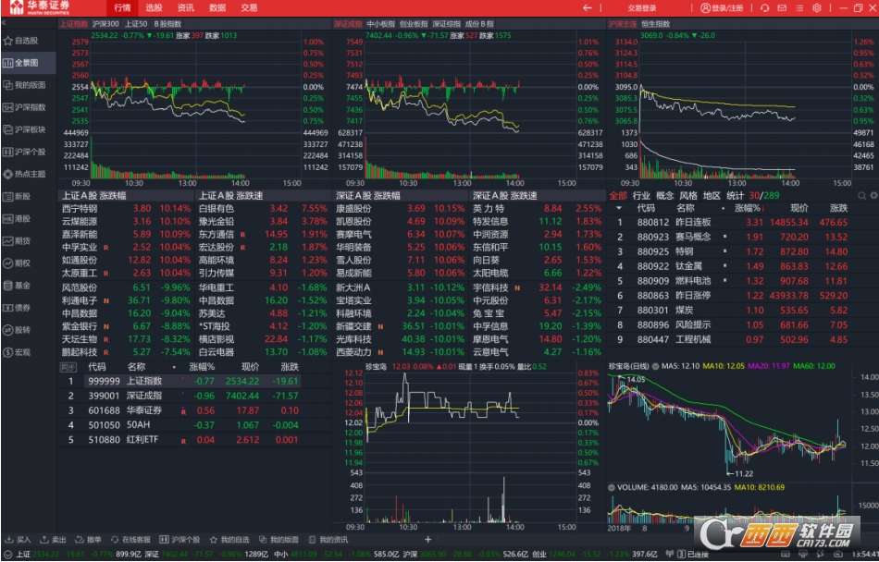The image size is (879, 562).
Task: Select the 中小板指 index tab
Action: tap(381, 23)
